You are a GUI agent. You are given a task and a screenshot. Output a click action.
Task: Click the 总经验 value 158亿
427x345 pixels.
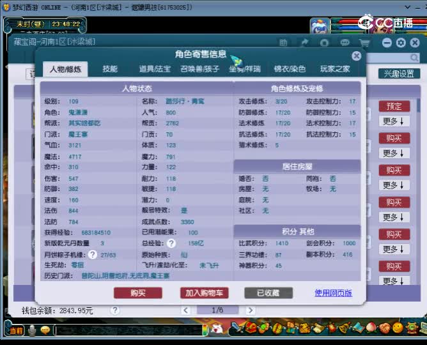coord(196,243)
